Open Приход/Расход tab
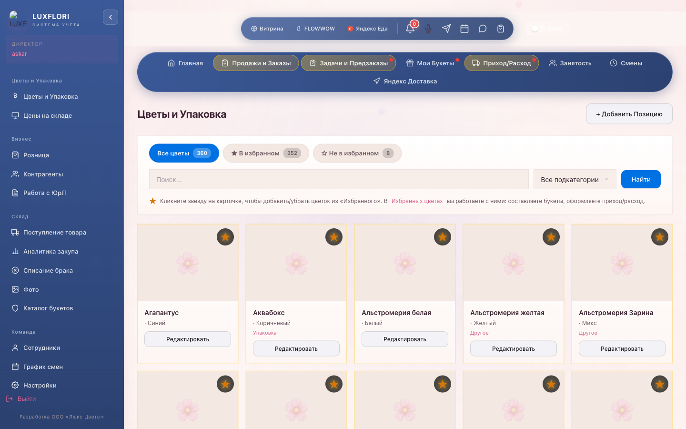 click(502, 63)
